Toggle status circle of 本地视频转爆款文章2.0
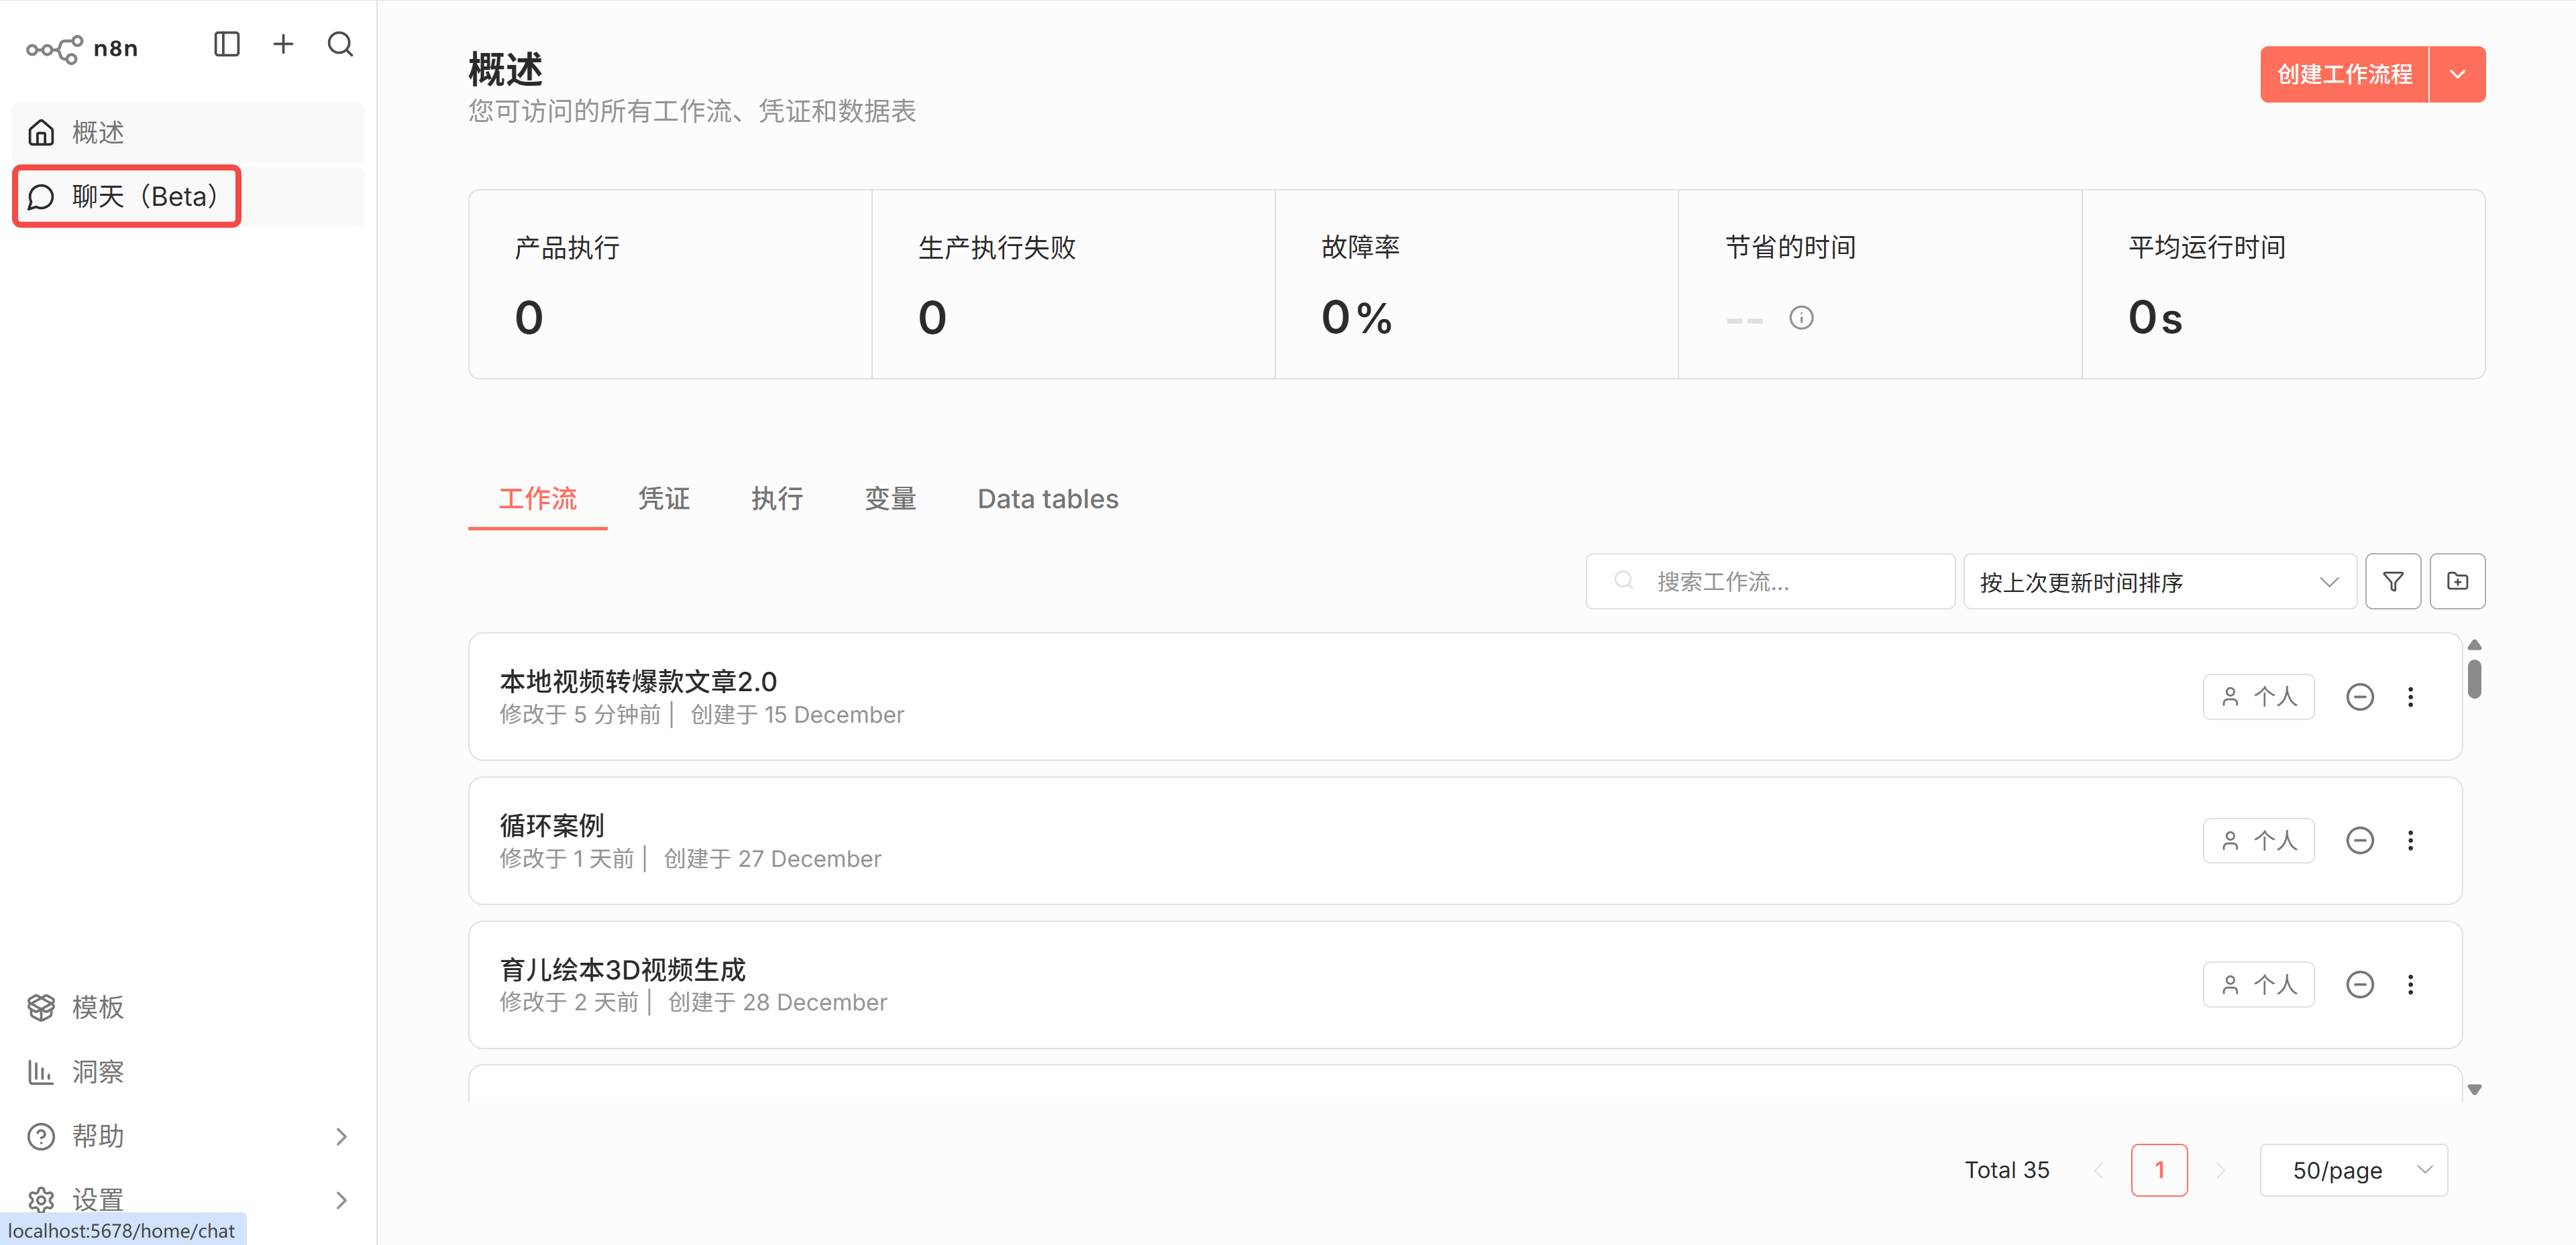 (x=2359, y=697)
